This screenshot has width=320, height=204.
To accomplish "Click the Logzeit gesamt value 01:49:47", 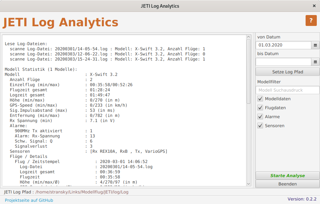I will (x=100, y=95).
